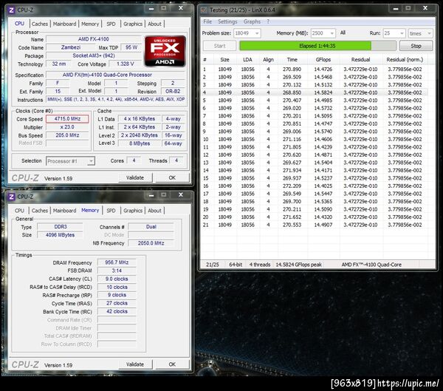
Task: Open Mainboard tab in top CPU-Z window
Action: tap(65, 24)
